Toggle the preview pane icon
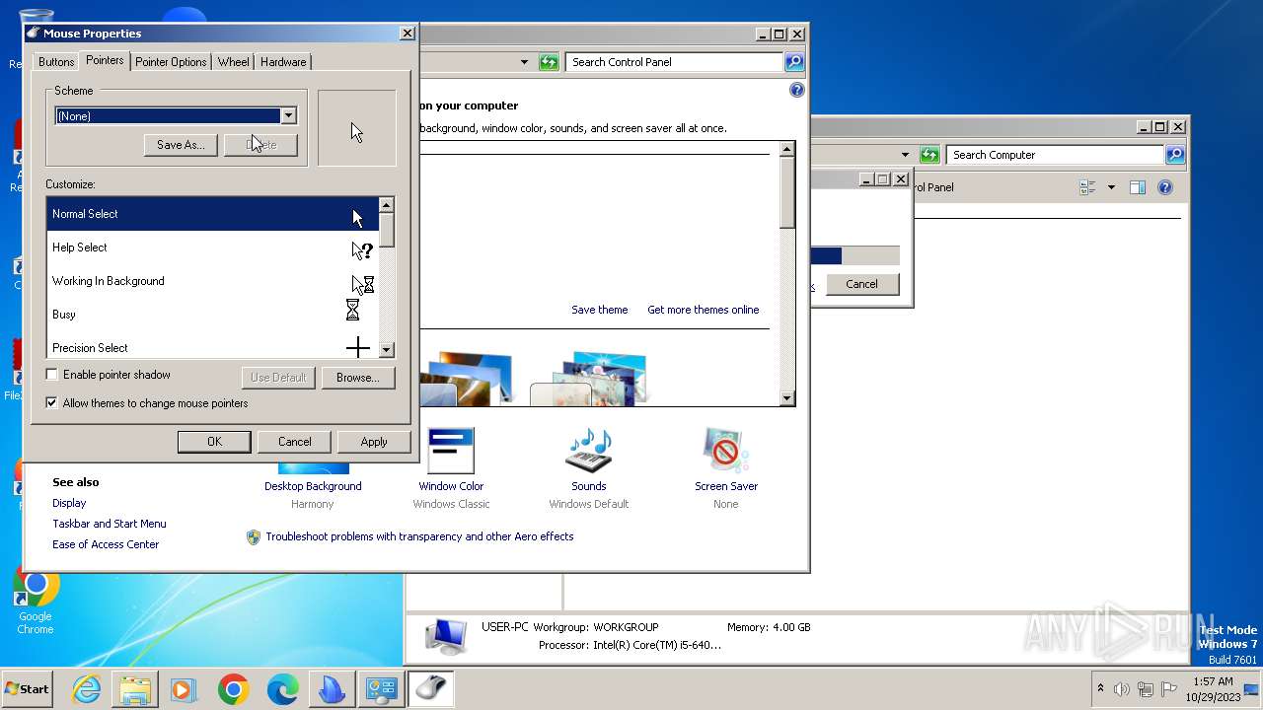This screenshot has height=710, width=1263. (1138, 187)
